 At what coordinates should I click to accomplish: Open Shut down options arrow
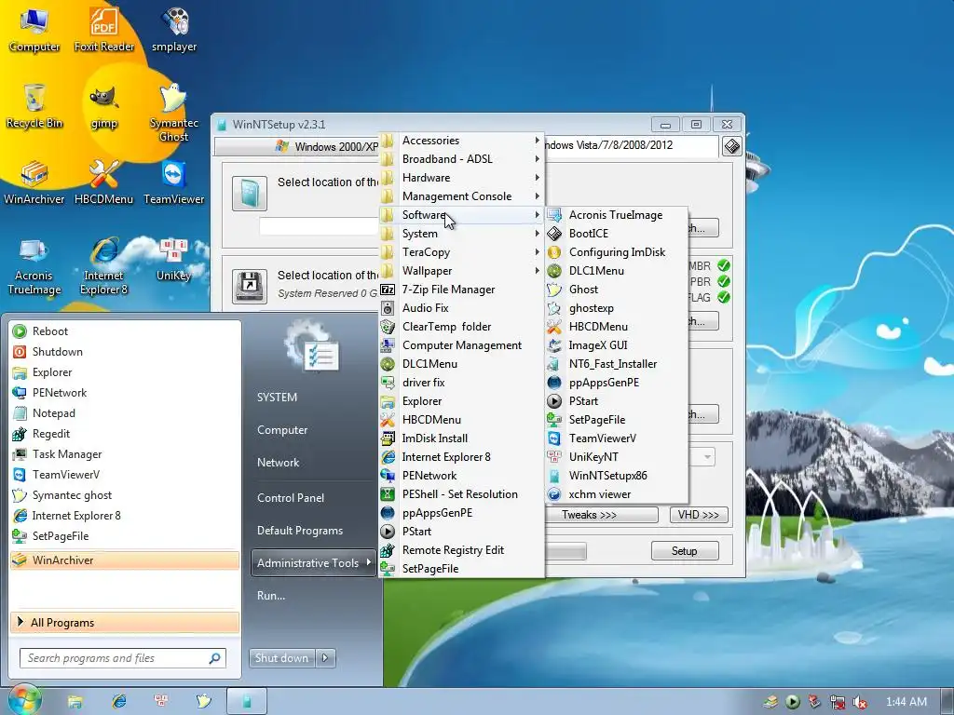325,658
